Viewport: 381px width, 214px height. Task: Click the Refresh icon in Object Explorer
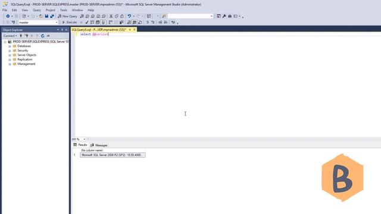click(x=42, y=36)
